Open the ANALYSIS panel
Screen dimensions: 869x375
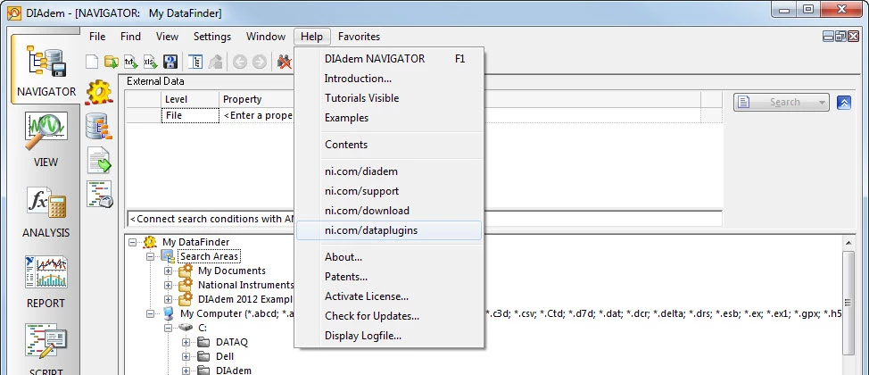click(x=46, y=211)
